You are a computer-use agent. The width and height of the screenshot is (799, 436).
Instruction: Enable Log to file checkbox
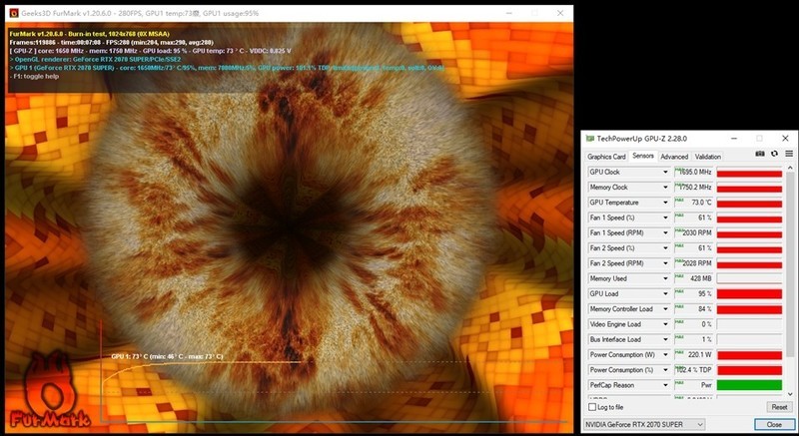[x=592, y=407]
